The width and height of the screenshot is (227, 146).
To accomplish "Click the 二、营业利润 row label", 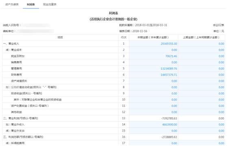I will 21,118.
